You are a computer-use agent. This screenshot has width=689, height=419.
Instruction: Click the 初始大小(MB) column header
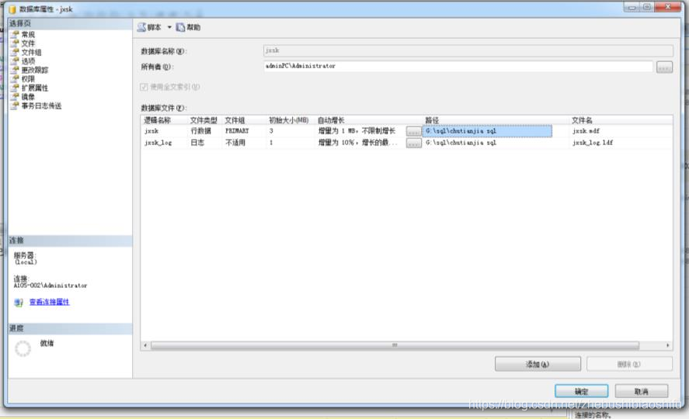[x=291, y=119]
